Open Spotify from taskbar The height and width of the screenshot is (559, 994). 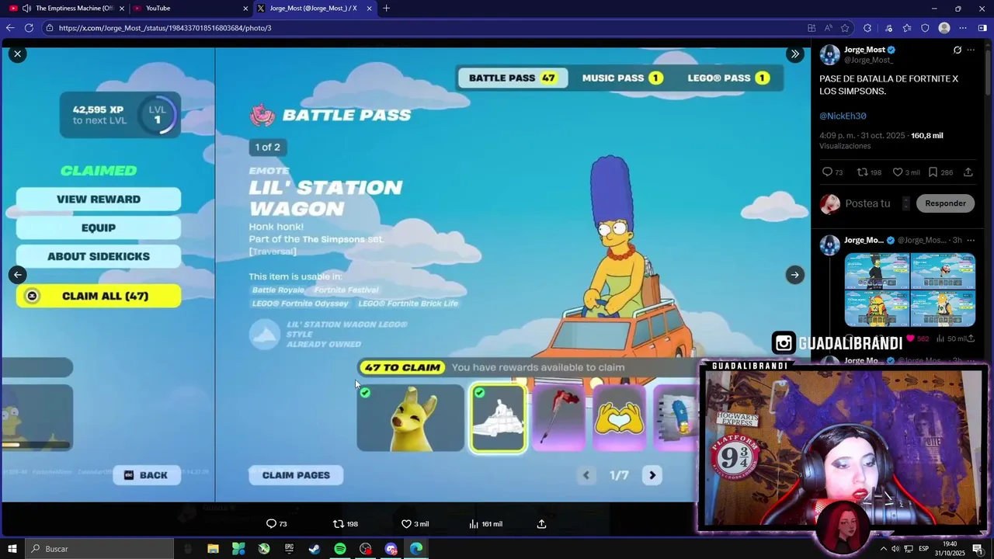[x=340, y=549]
